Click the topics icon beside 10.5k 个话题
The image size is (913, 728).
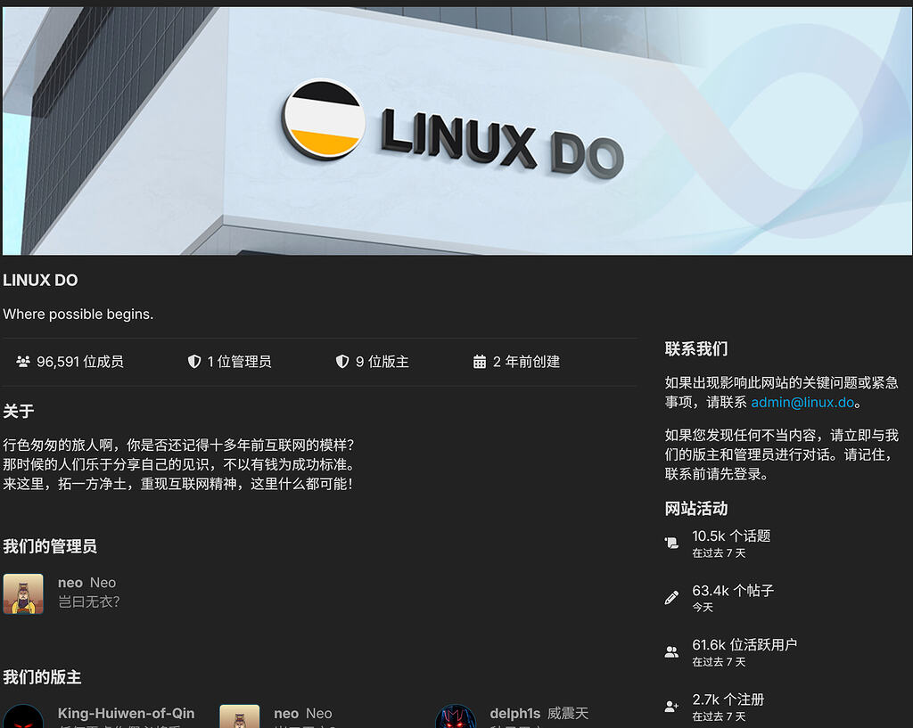(671, 543)
